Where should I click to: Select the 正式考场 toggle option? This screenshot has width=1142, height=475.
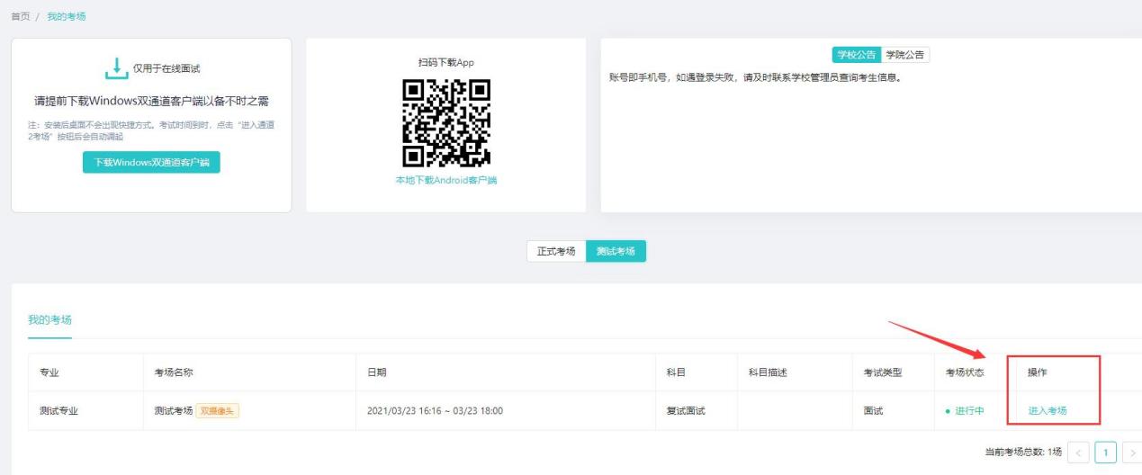[556, 252]
